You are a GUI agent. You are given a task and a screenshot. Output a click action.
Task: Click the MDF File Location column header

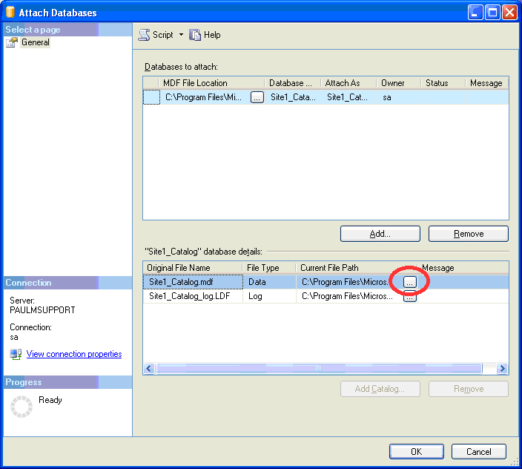click(x=195, y=83)
